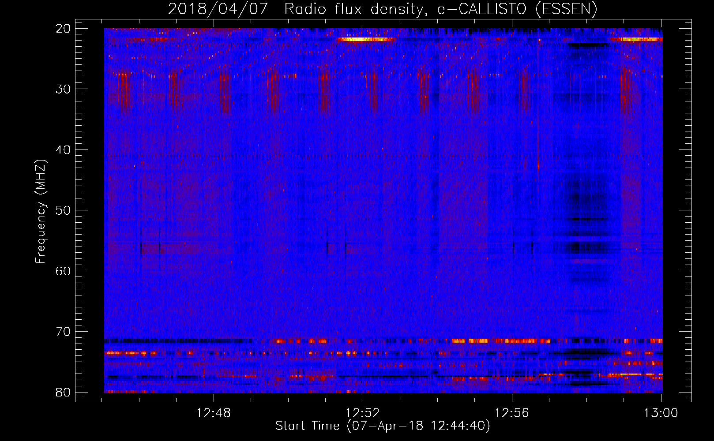
Task: Click the 80 MHz frequency tick label
Action: pos(64,392)
